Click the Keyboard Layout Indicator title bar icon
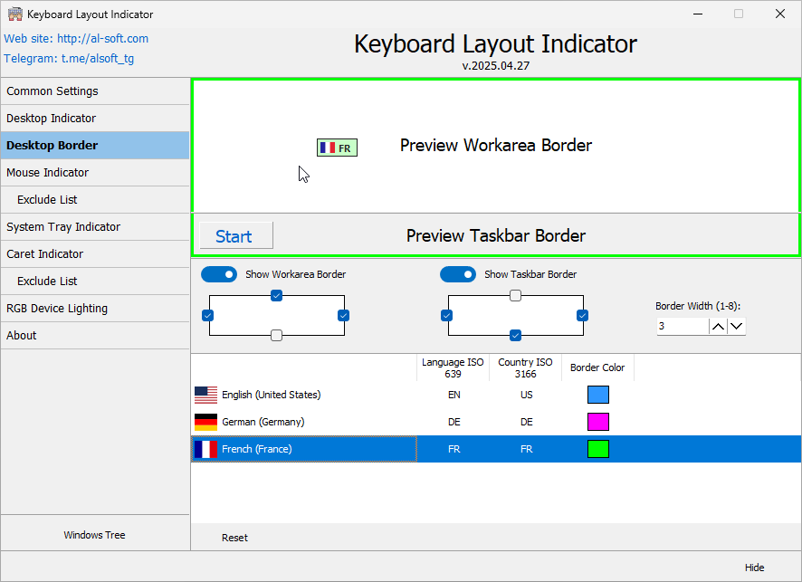Image resolution: width=802 pixels, height=582 pixels. [x=14, y=14]
